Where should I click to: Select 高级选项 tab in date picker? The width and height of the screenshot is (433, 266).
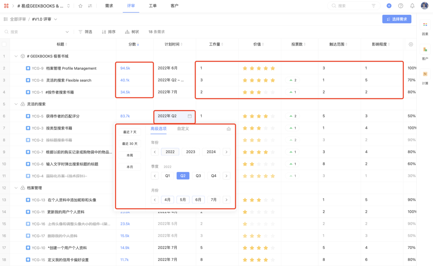pos(158,129)
